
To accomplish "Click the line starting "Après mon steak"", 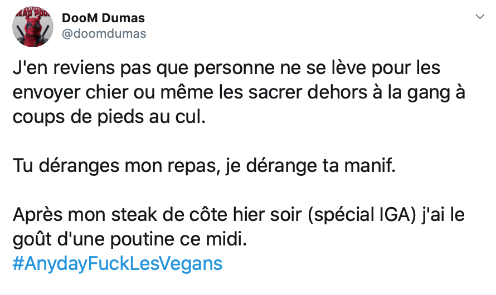I will pos(239,215).
